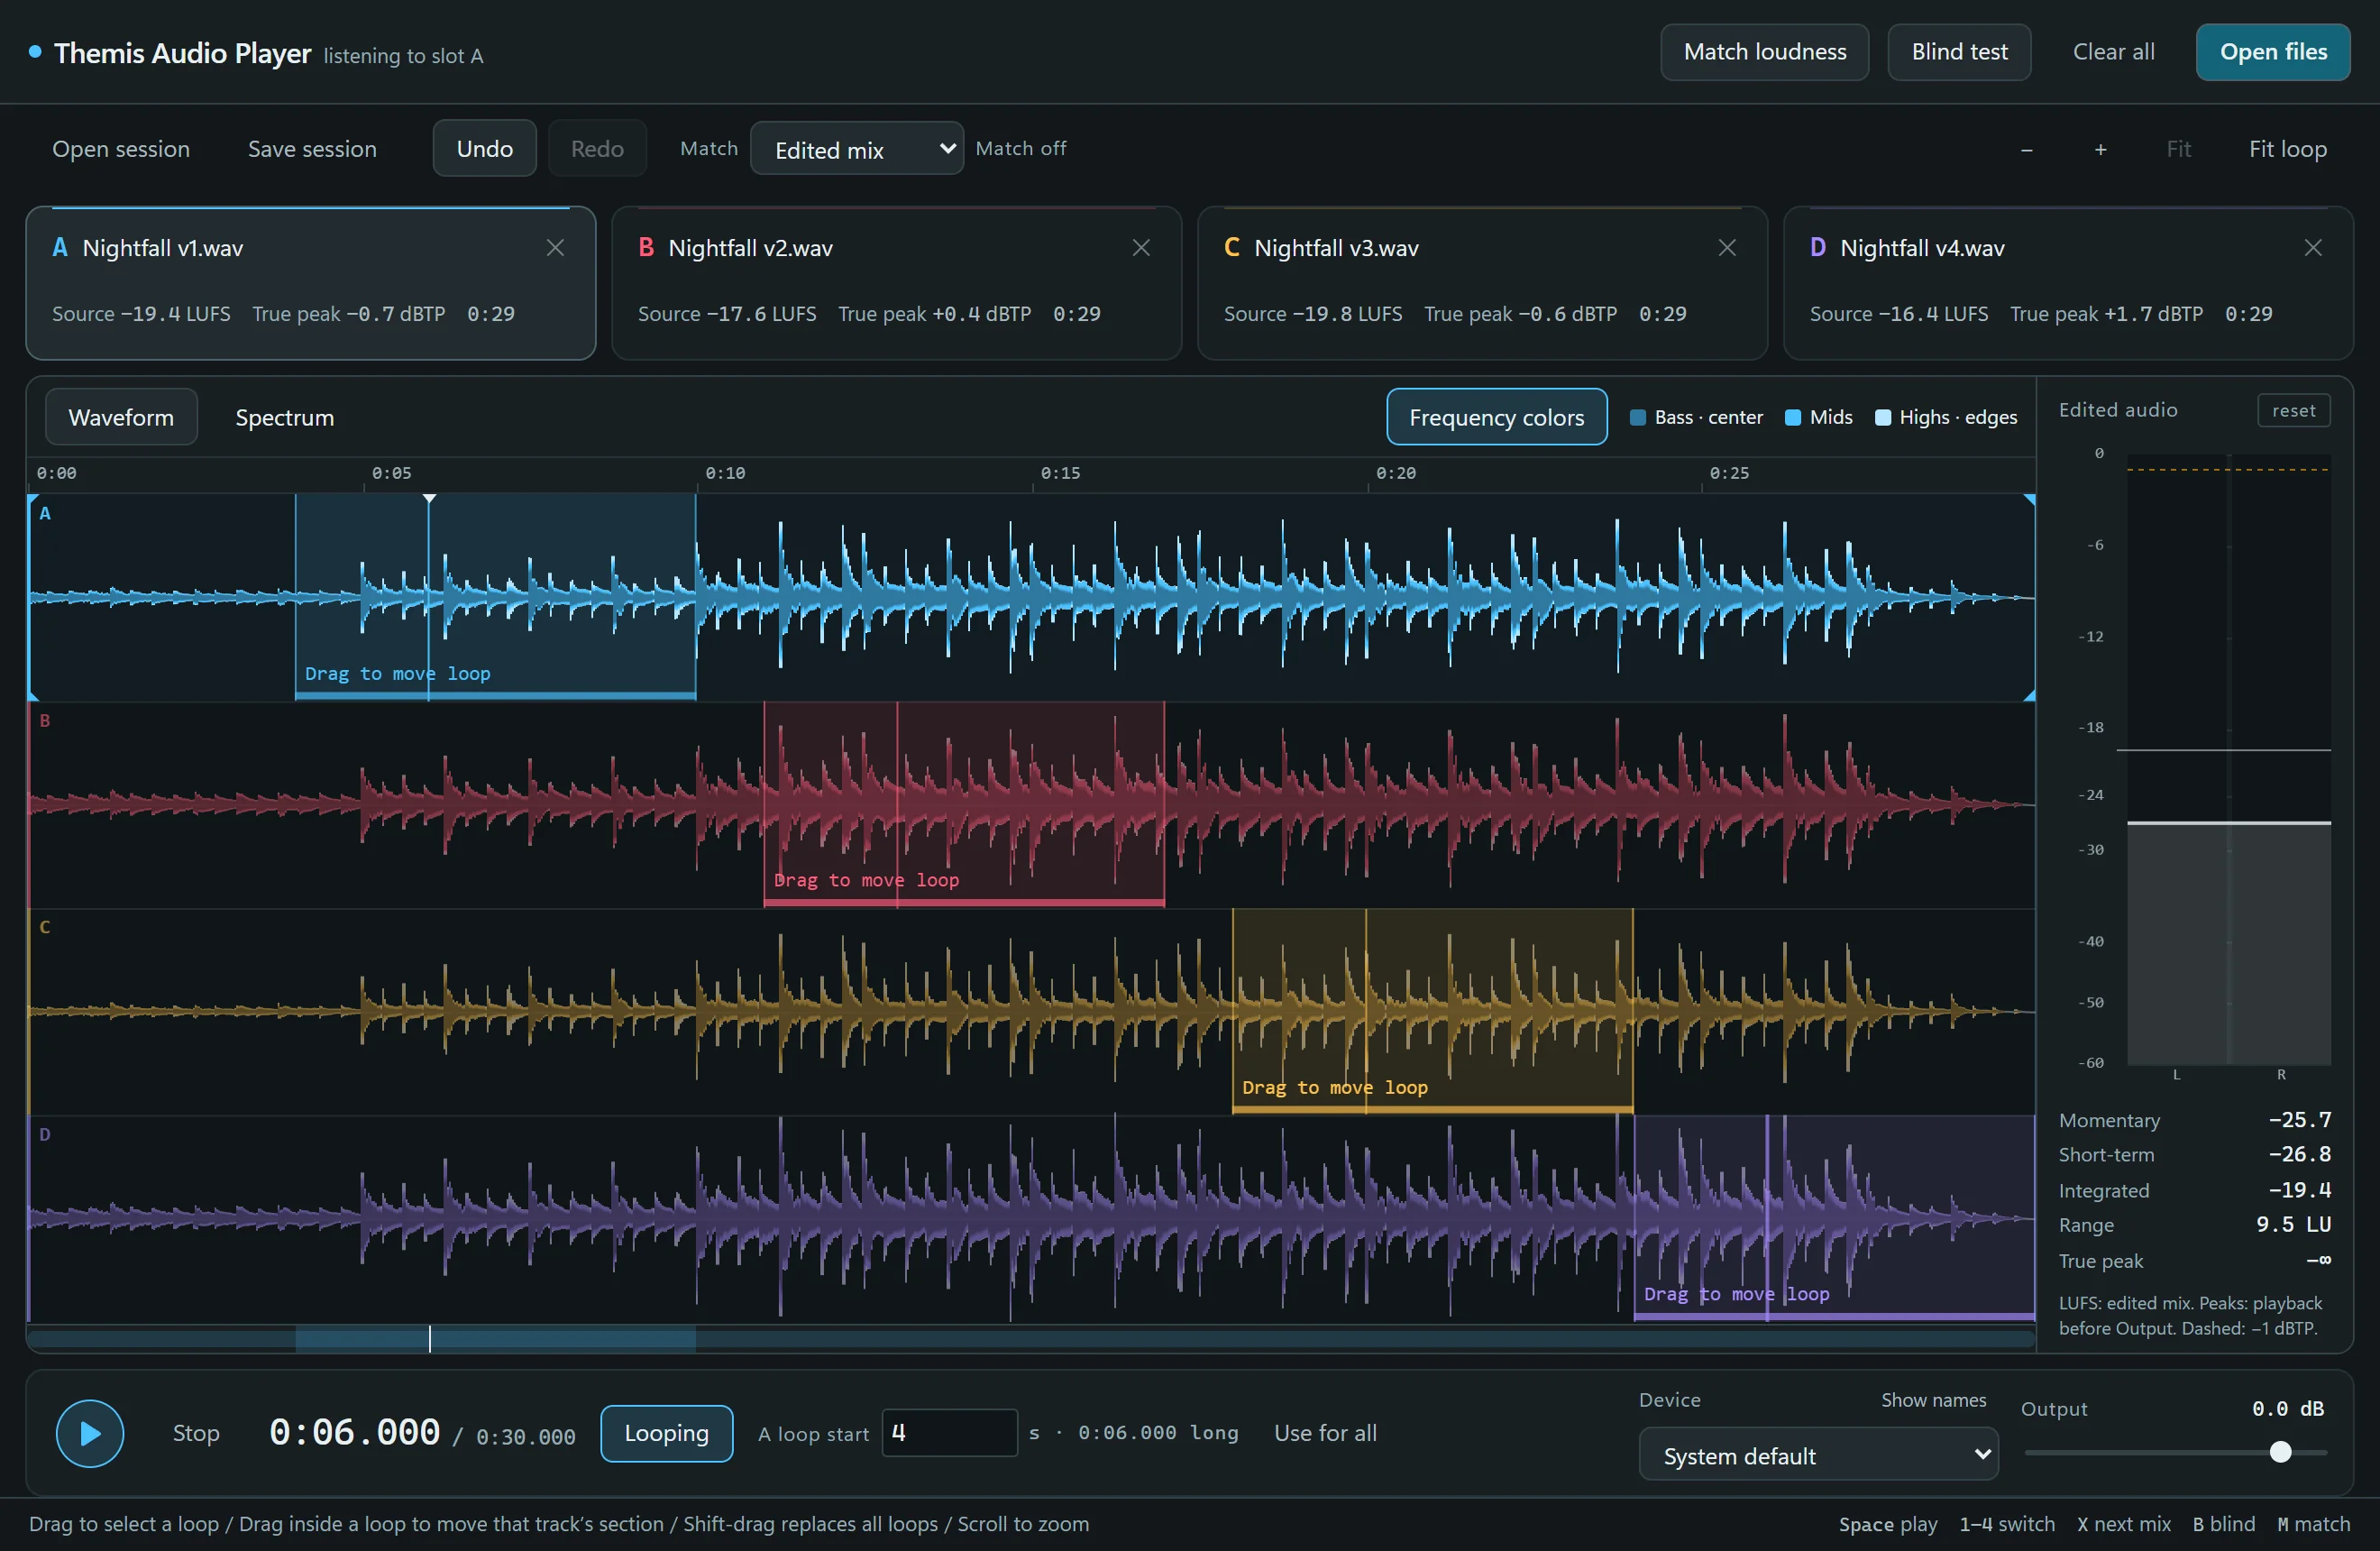Click the 0:06.000 current time display

pyautogui.click(x=354, y=1432)
